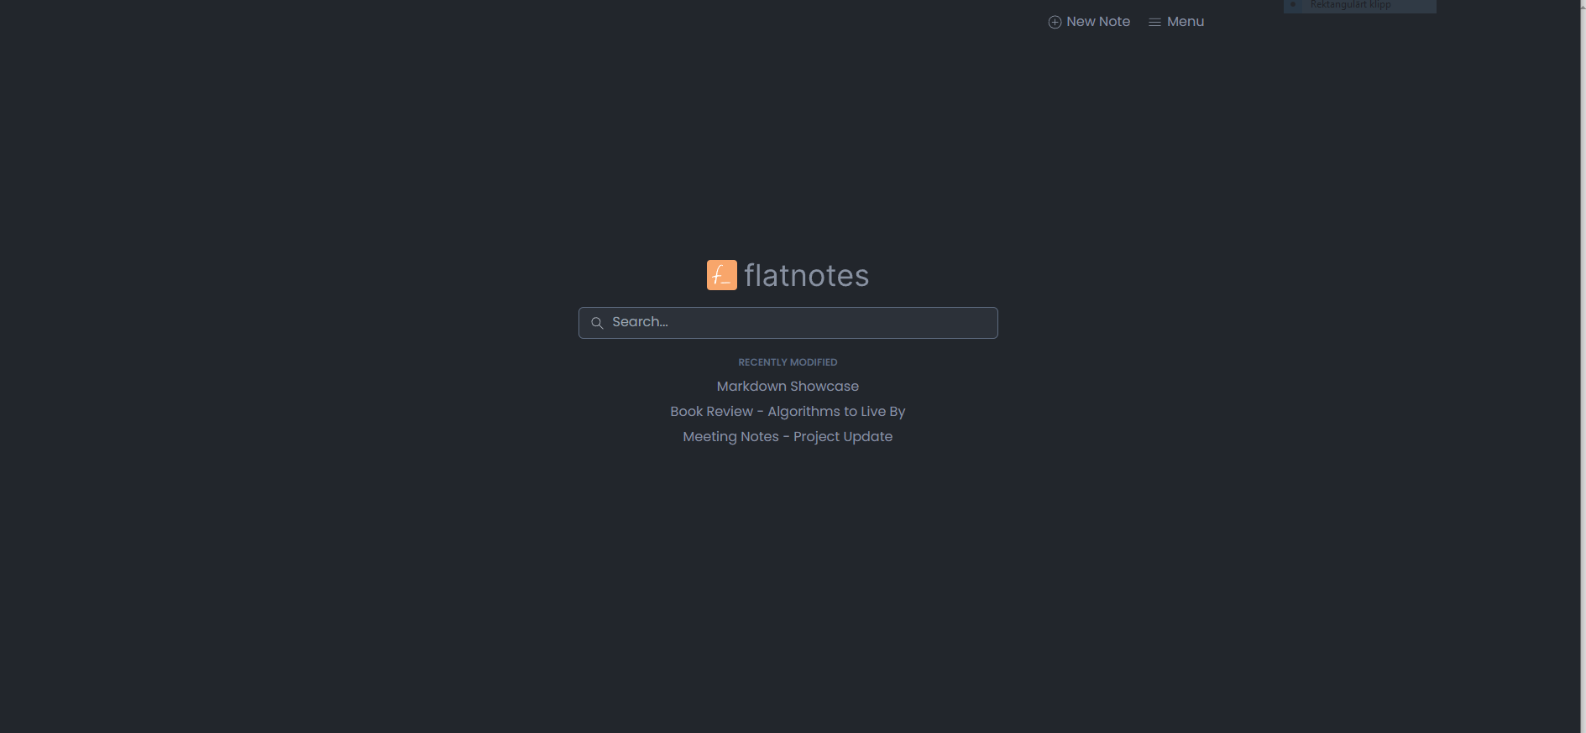Image resolution: width=1586 pixels, height=733 pixels.
Task: Open the Menu dropdown
Action: [x=1176, y=22]
